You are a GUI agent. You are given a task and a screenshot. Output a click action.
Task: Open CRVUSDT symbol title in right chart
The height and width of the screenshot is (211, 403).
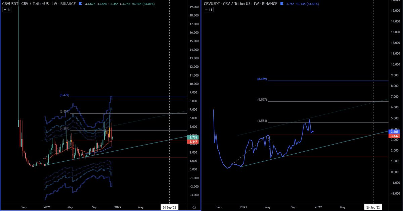(211, 4)
